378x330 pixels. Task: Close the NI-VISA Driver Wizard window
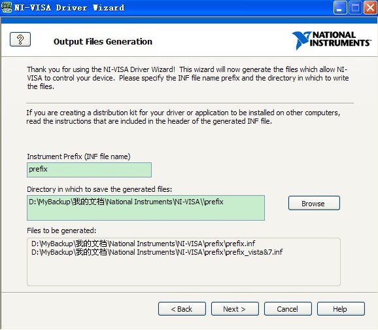click(370, 8)
